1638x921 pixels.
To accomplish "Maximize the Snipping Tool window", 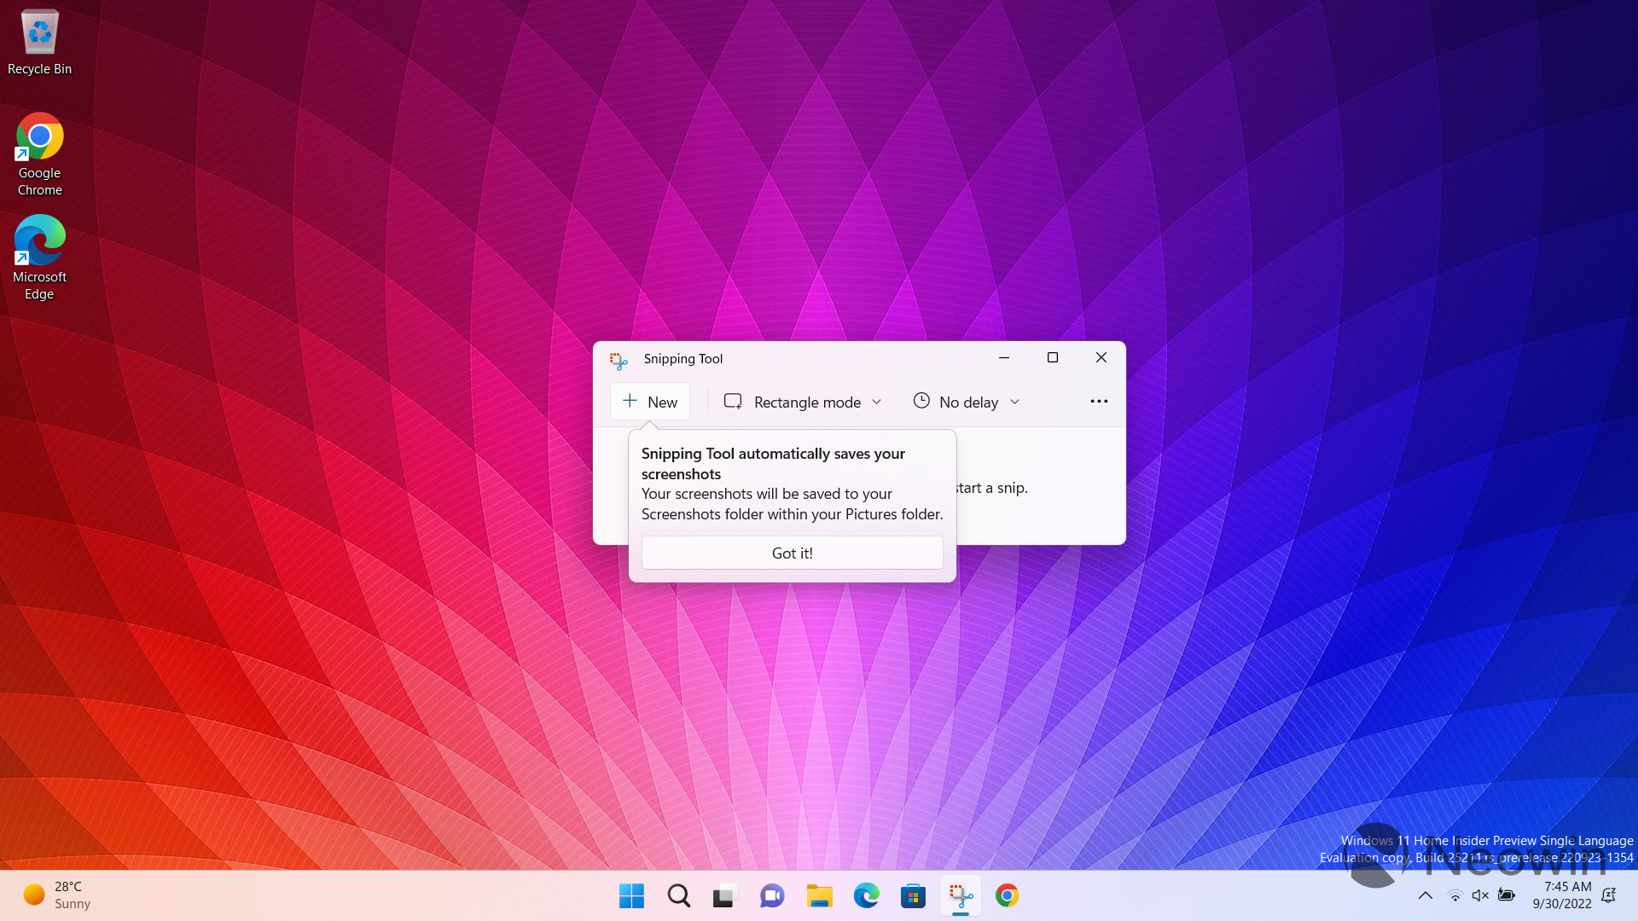I will pos(1053,358).
